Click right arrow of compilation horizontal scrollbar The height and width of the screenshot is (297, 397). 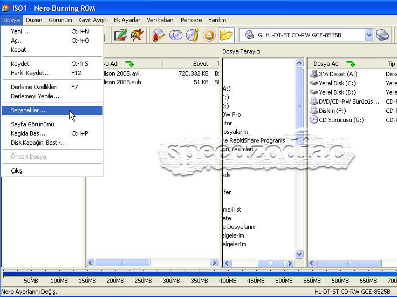214,263
